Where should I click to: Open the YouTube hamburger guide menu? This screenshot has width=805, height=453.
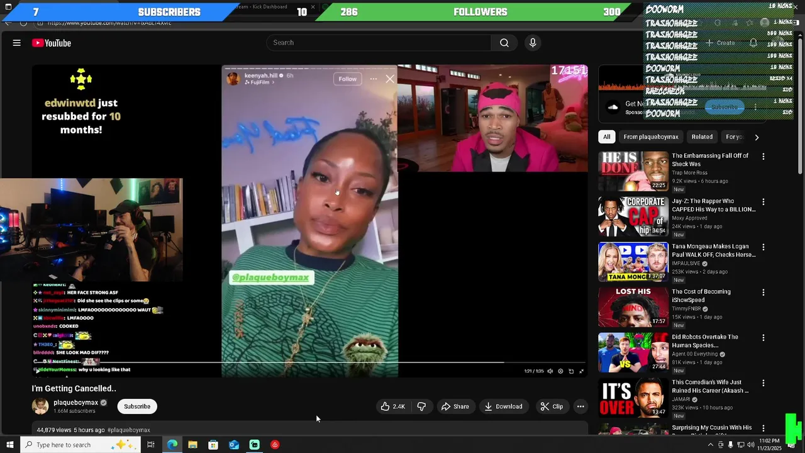click(17, 43)
